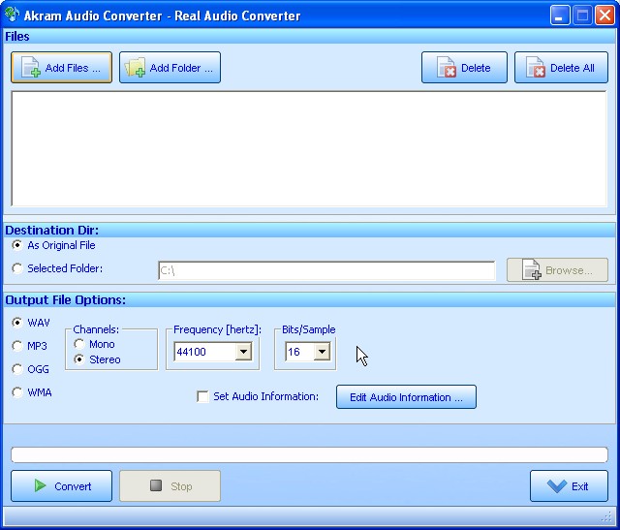
Task: Click the 16 bits value field
Action: (299, 352)
